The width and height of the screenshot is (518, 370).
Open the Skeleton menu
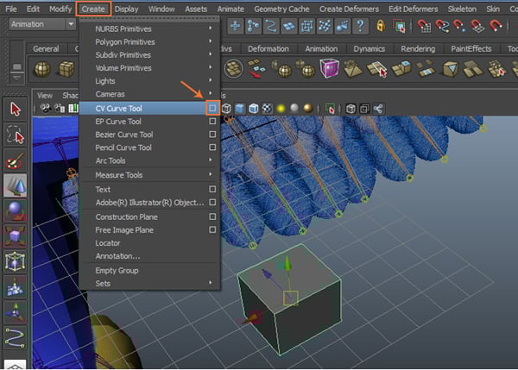(x=462, y=9)
